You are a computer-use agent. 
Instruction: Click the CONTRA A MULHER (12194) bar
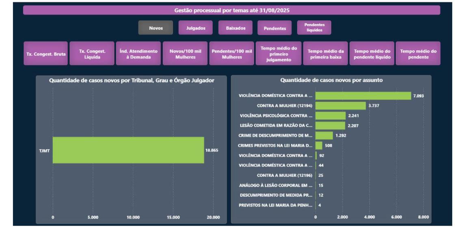coord(341,106)
